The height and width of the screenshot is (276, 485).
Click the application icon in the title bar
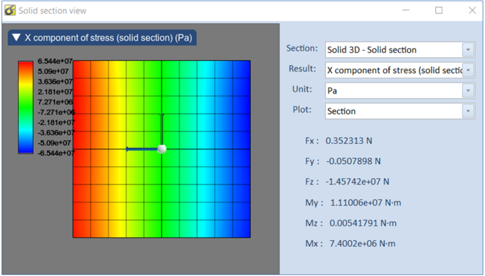coord(10,10)
